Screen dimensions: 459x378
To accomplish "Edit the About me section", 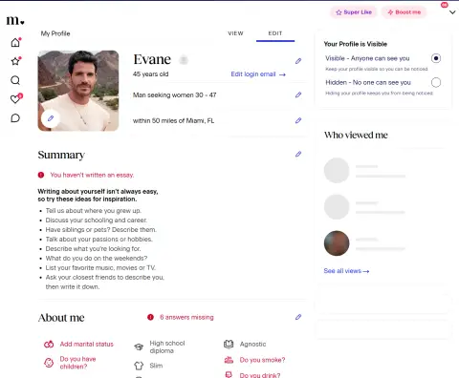I will pyautogui.click(x=298, y=317).
